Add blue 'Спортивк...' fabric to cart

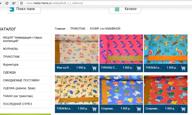[x=139, y=109]
